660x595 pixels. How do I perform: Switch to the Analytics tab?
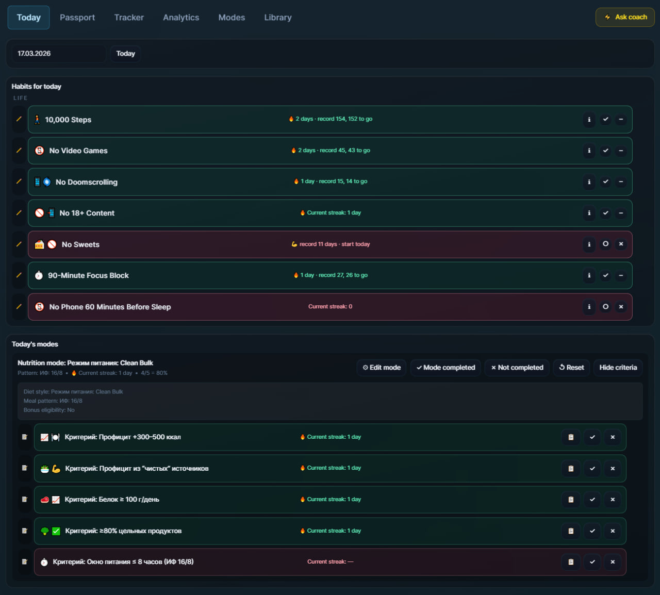click(181, 18)
